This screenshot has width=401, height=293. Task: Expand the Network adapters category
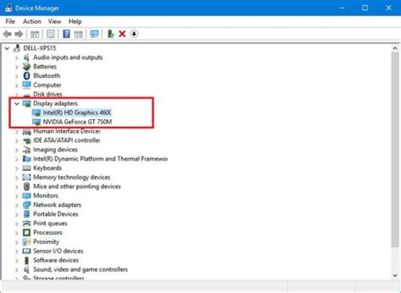17,205
